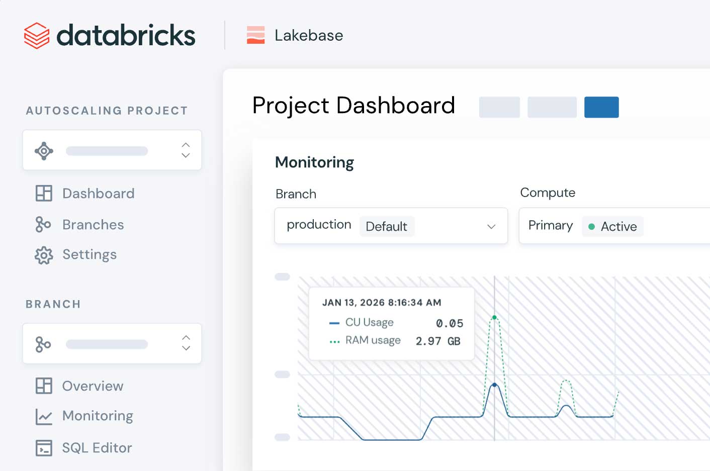
Task: Click the green Active status dot
Action: tap(591, 227)
